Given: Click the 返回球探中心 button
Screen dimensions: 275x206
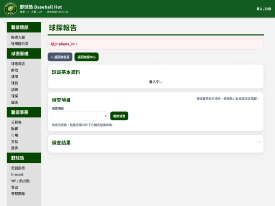Looking at the screenshot, I should point(87,57).
